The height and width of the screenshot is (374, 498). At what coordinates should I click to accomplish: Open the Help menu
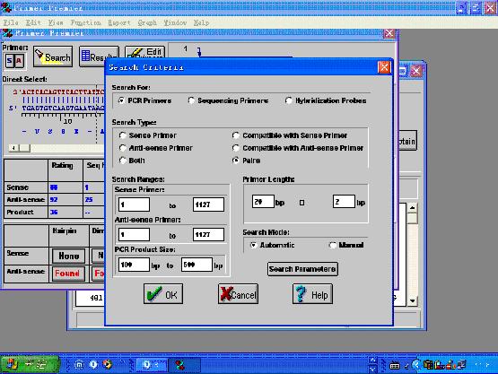coord(201,22)
